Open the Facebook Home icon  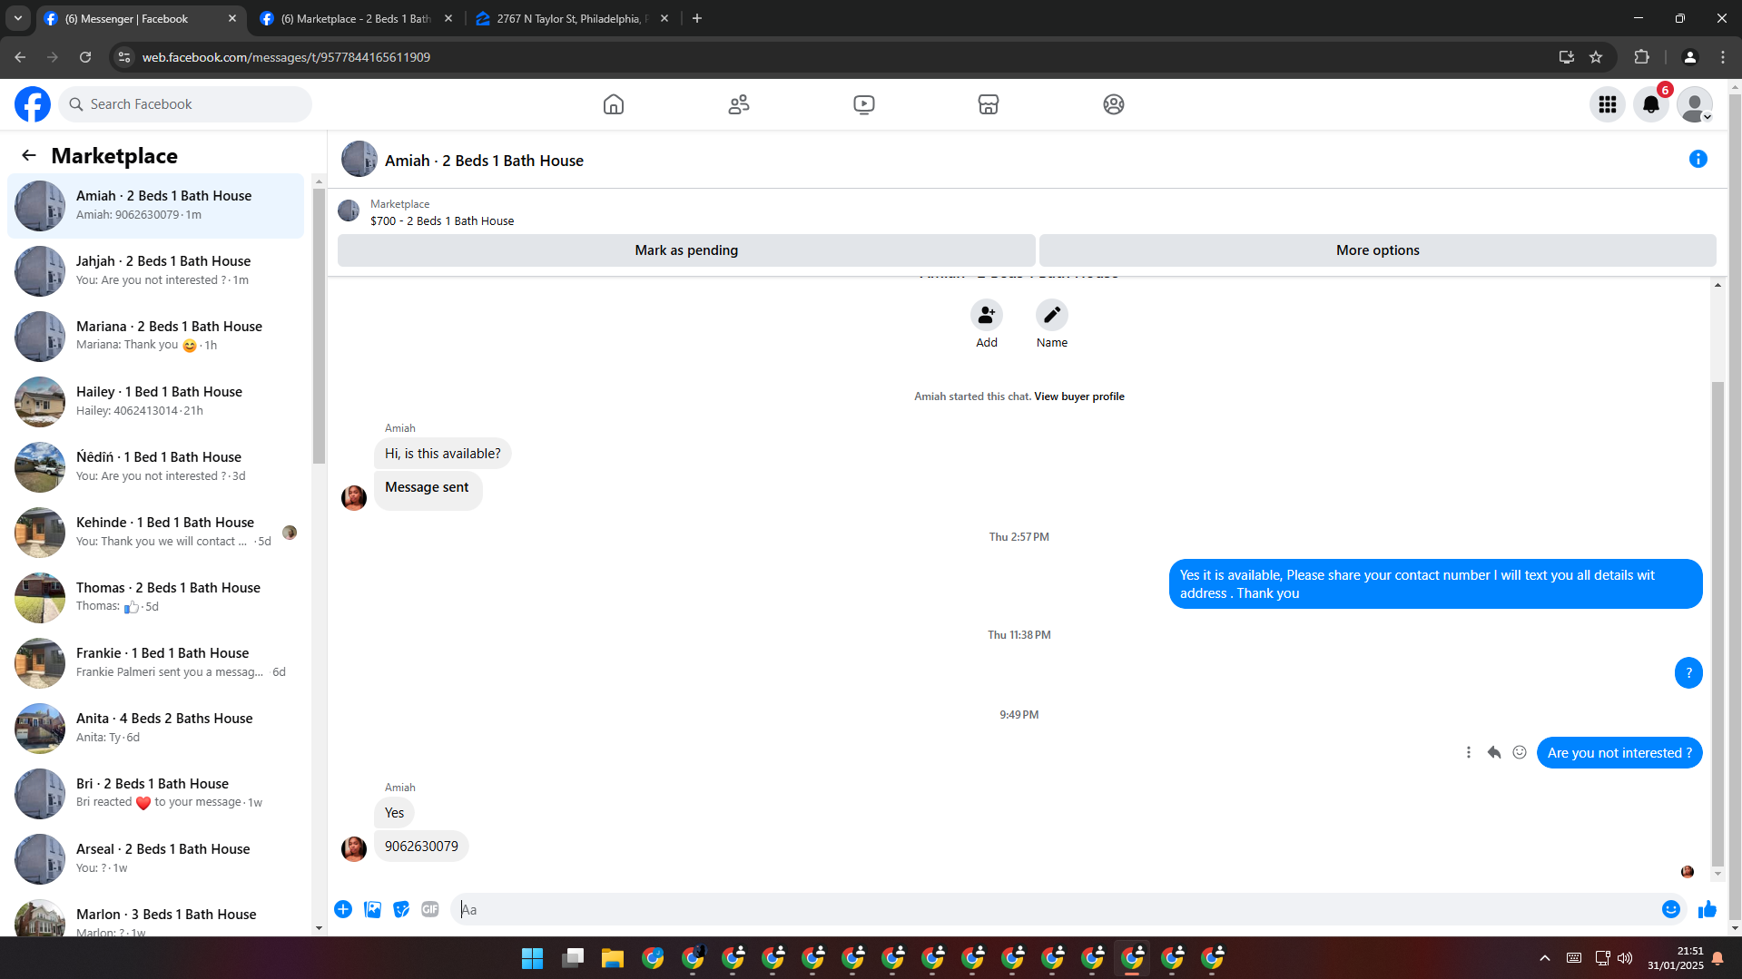pos(614,104)
